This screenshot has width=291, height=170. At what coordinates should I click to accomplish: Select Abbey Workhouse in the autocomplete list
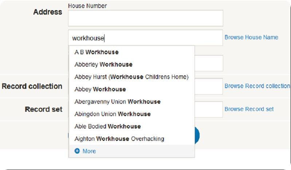click(100, 89)
